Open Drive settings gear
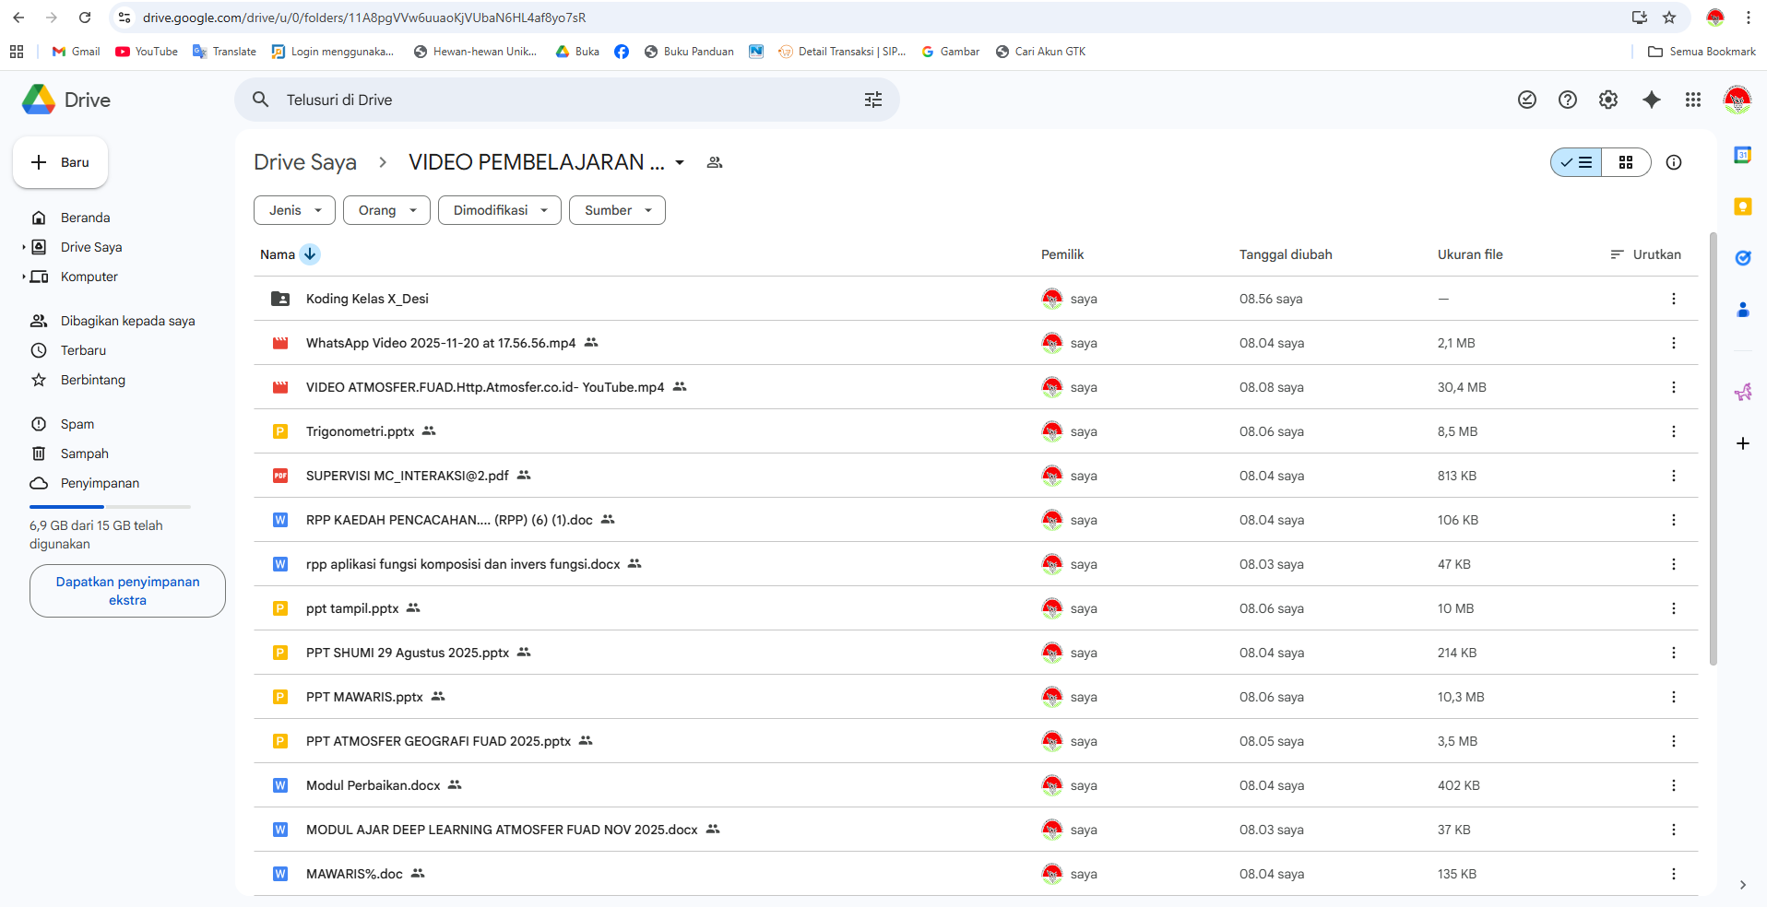The width and height of the screenshot is (1767, 907). pyautogui.click(x=1607, y=100)
